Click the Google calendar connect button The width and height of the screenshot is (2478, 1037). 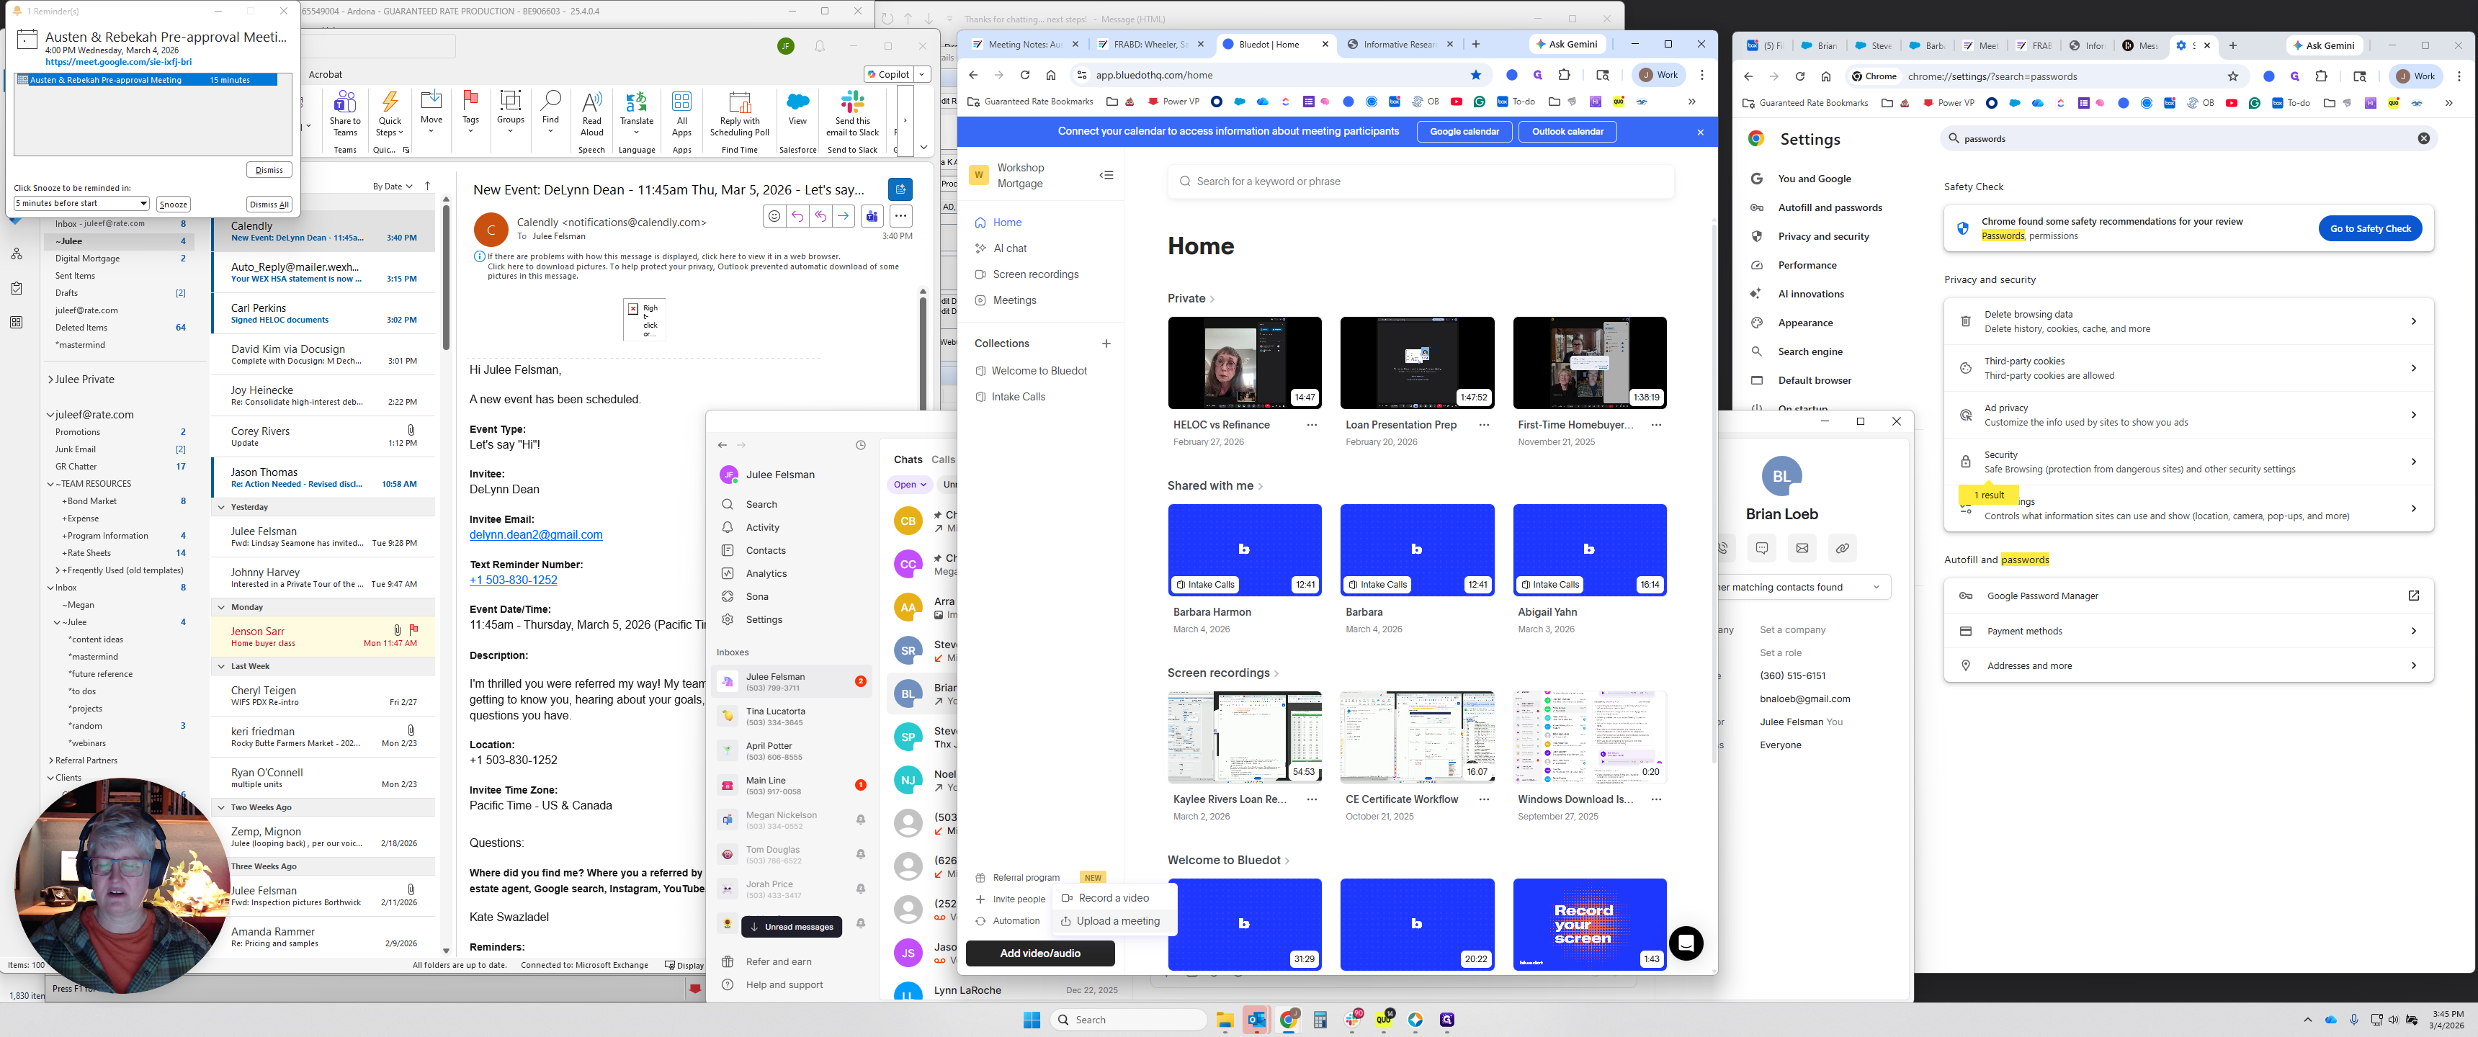pyautogui.click(x=1463, y=132)
